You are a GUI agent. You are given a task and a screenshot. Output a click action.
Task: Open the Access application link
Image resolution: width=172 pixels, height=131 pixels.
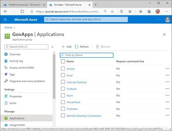(71, 69)
